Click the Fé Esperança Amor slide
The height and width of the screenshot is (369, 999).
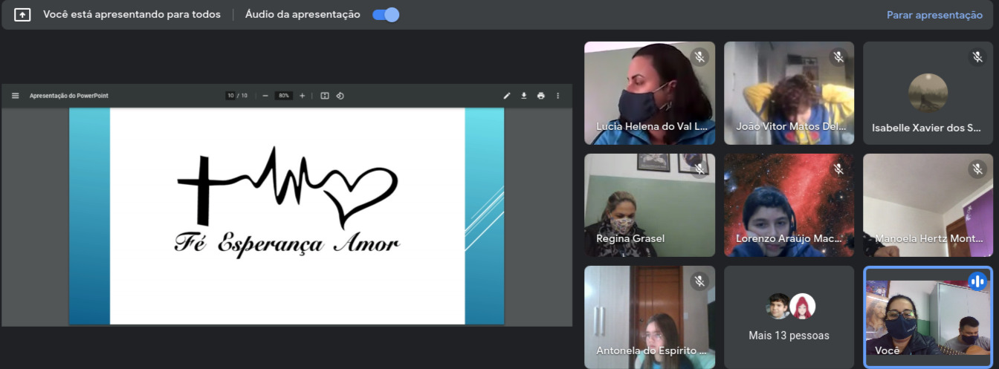click(287, 215)
